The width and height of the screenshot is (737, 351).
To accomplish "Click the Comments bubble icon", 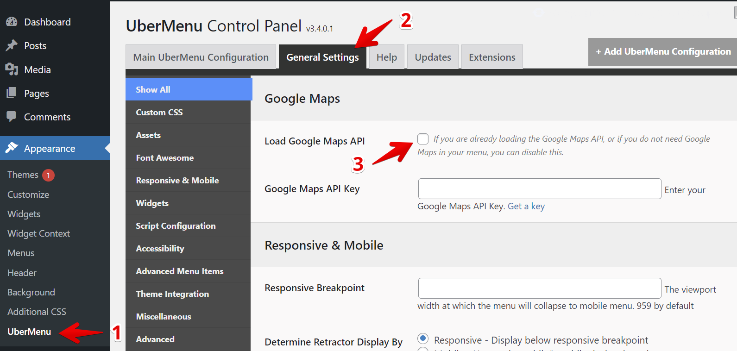I will pos(12,117).
